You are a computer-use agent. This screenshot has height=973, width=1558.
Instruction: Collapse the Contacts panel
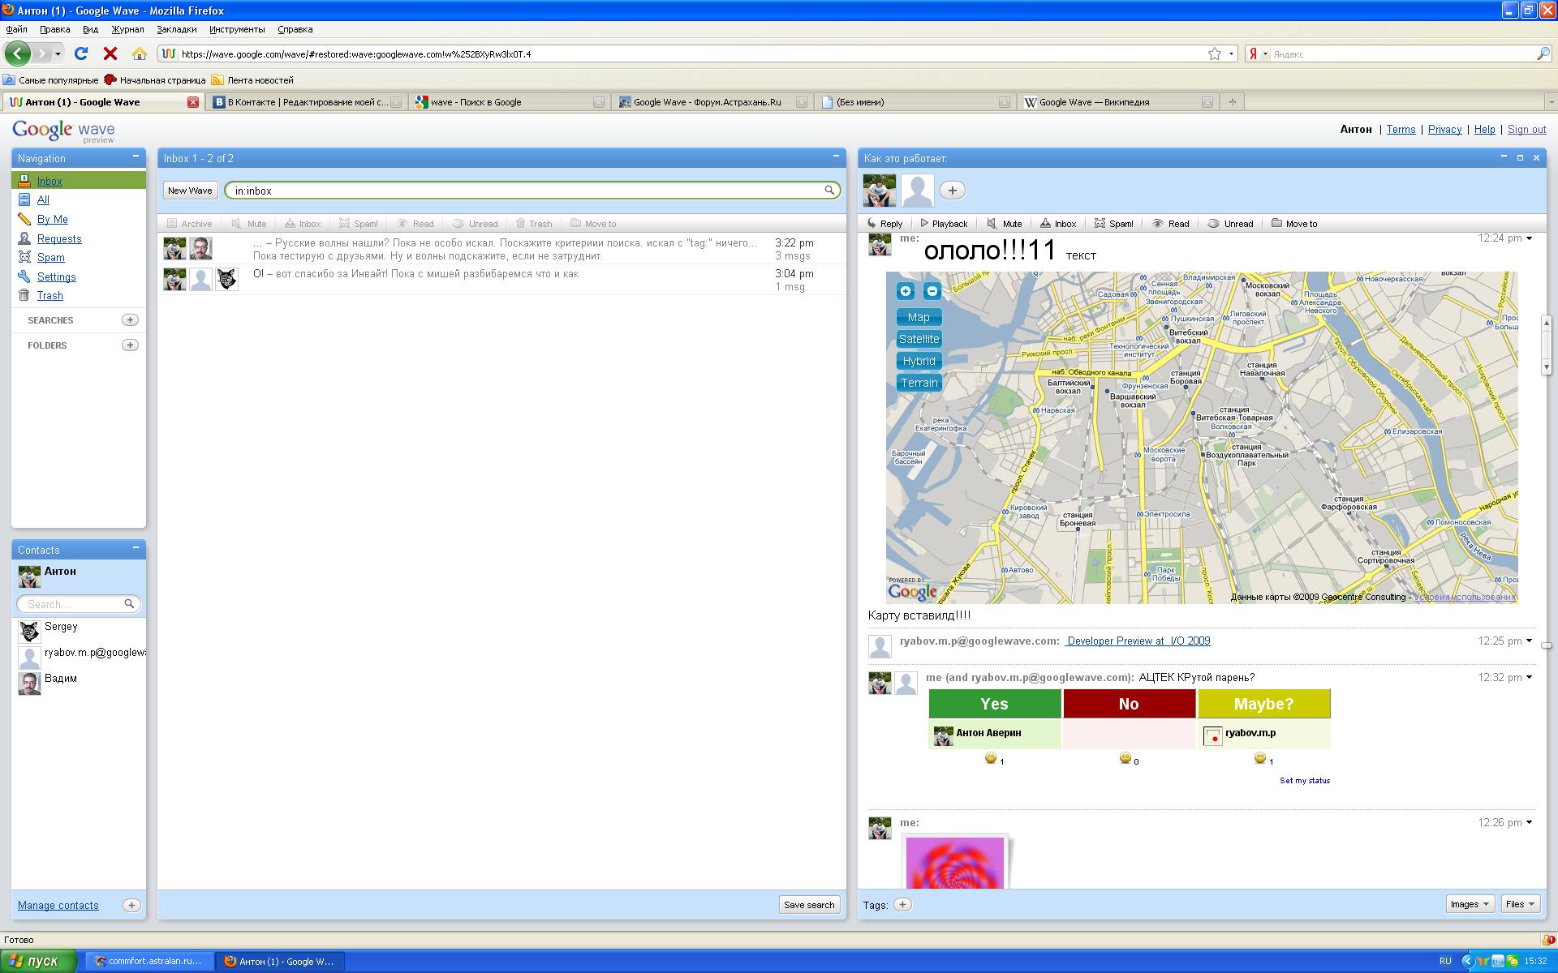click(x=136, y=548)
